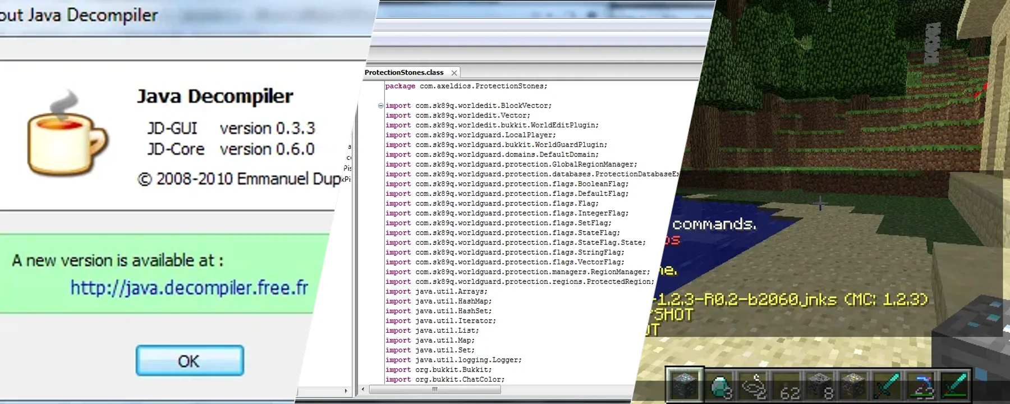Click the GlobalRegionManager import line
1010x404 pixels.
[x=511, y=164]
